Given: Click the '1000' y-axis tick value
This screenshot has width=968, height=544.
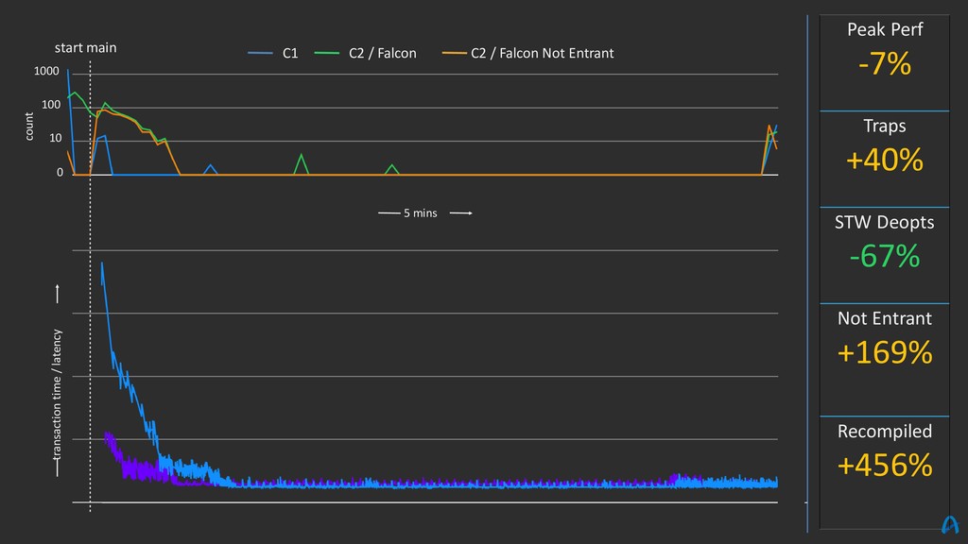Looking at the screenshot, I should (x=46, y=72).
